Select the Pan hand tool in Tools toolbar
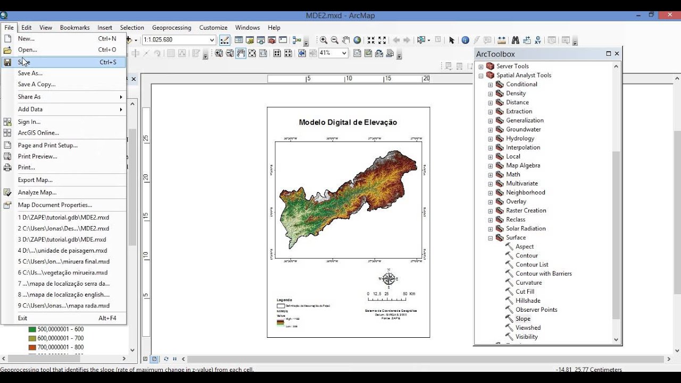Screen dimensions: 681x383 click(346, 40)
